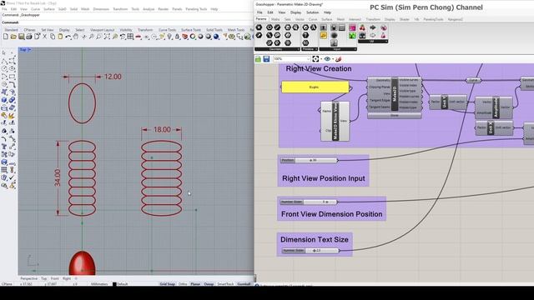Screen dimensions: 534x300
Task: Switch to Front viewport tab
Action: point(54,278)
